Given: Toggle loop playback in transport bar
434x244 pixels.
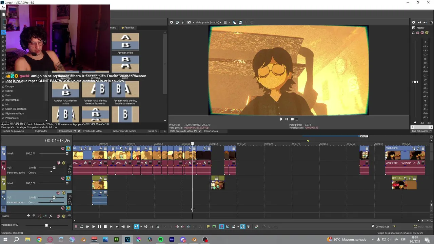Looking at the screenshot, I should point(82,227).
